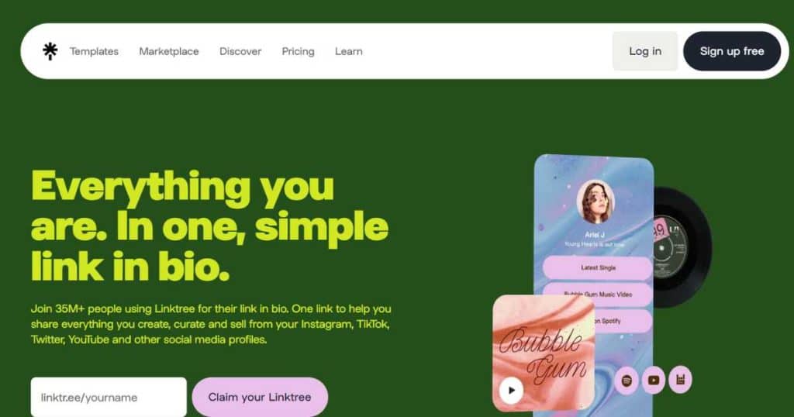Viewport: 794px width, 417px height.
Task: Open the Bubble Gum Music Video link
Action: pyautogui.click(x=598, y=294)
